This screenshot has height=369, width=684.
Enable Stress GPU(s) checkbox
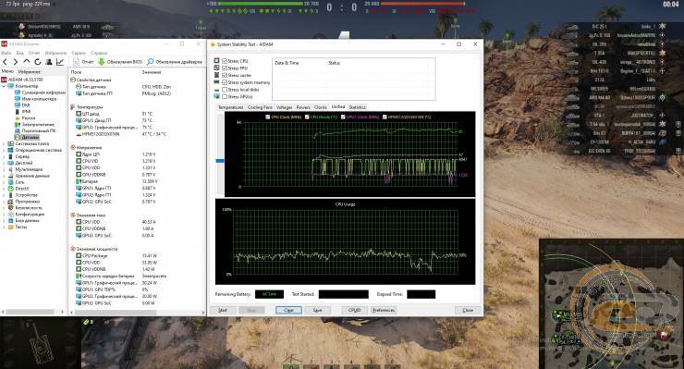tap(225, 96)
